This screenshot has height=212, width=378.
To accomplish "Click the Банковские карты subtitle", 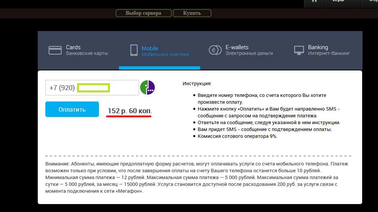I will [87, 53].
